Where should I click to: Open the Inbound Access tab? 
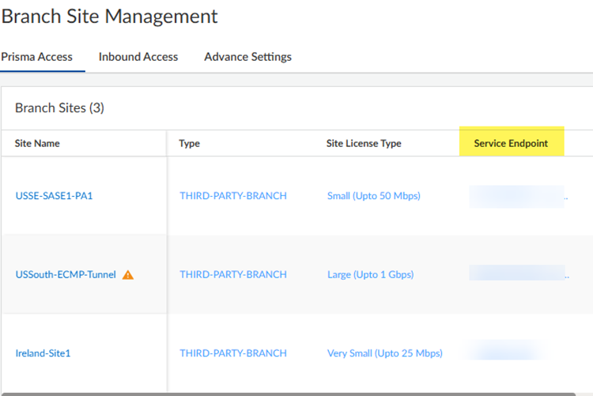[138, 57]
